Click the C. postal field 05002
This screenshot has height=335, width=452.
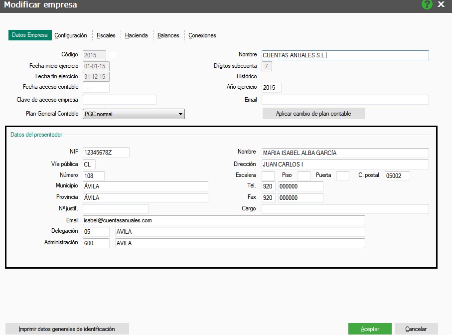(397, 175)
